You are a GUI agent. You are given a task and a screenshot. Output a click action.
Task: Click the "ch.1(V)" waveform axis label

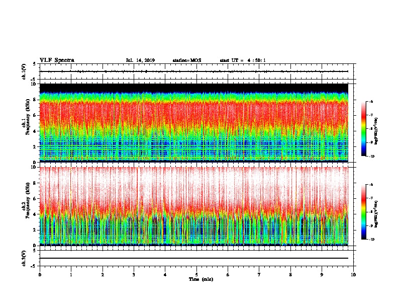point(24,71)
